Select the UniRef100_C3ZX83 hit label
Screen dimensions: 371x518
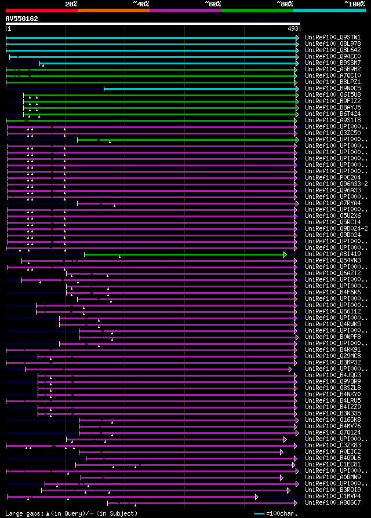(x=333, y=446)
